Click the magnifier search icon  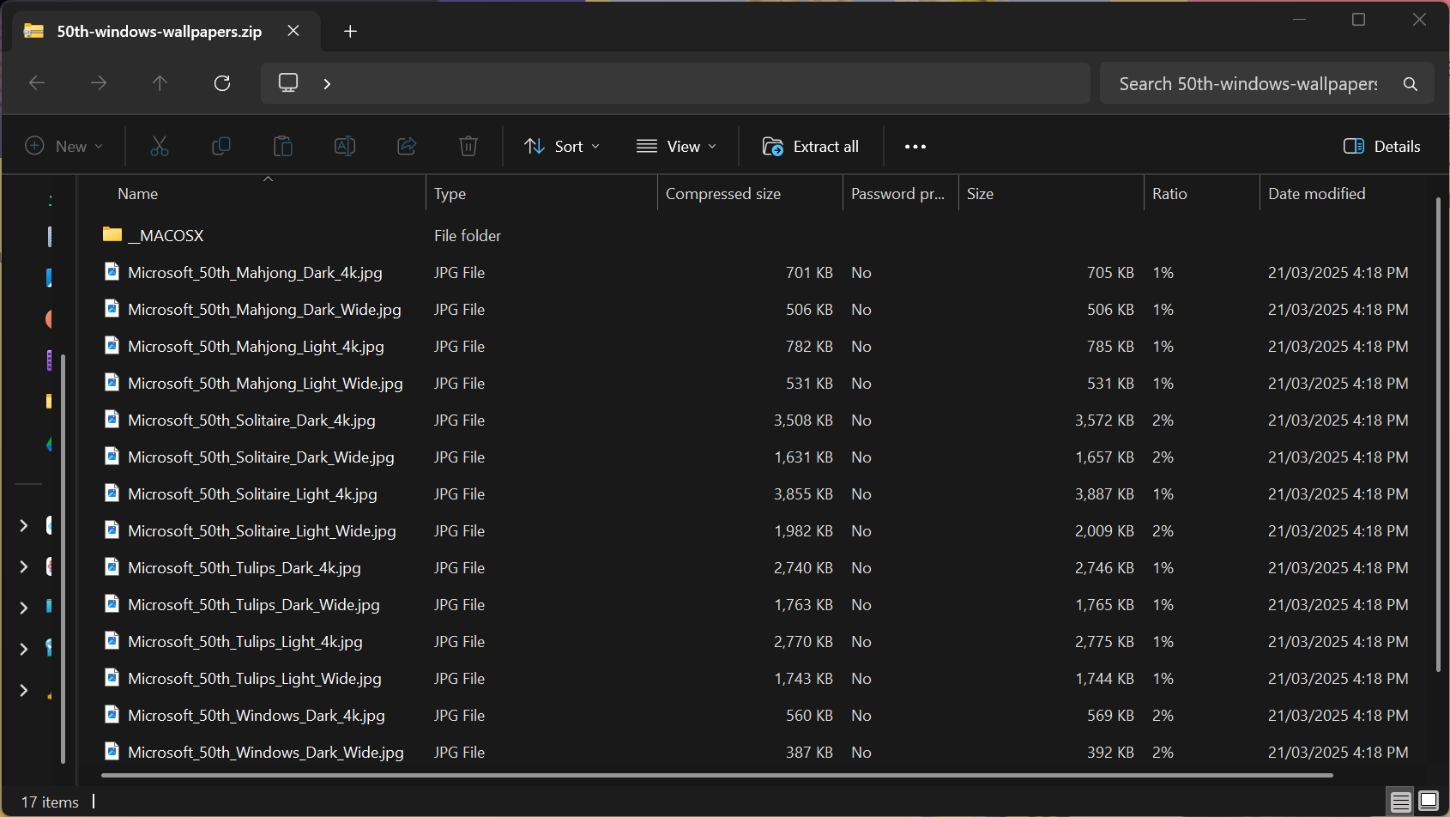[x=1410, y=84]
